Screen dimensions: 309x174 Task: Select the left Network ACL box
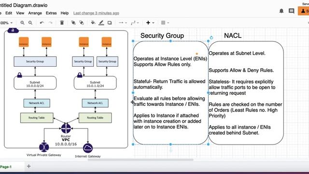pyautogui.click(x=37, y=103)
